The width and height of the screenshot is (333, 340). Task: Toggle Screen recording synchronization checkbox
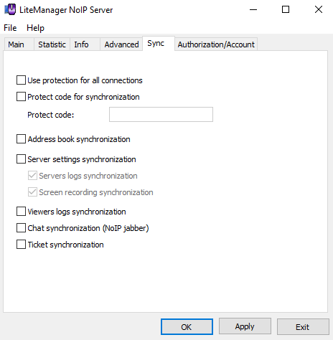[x=32, y=192]
